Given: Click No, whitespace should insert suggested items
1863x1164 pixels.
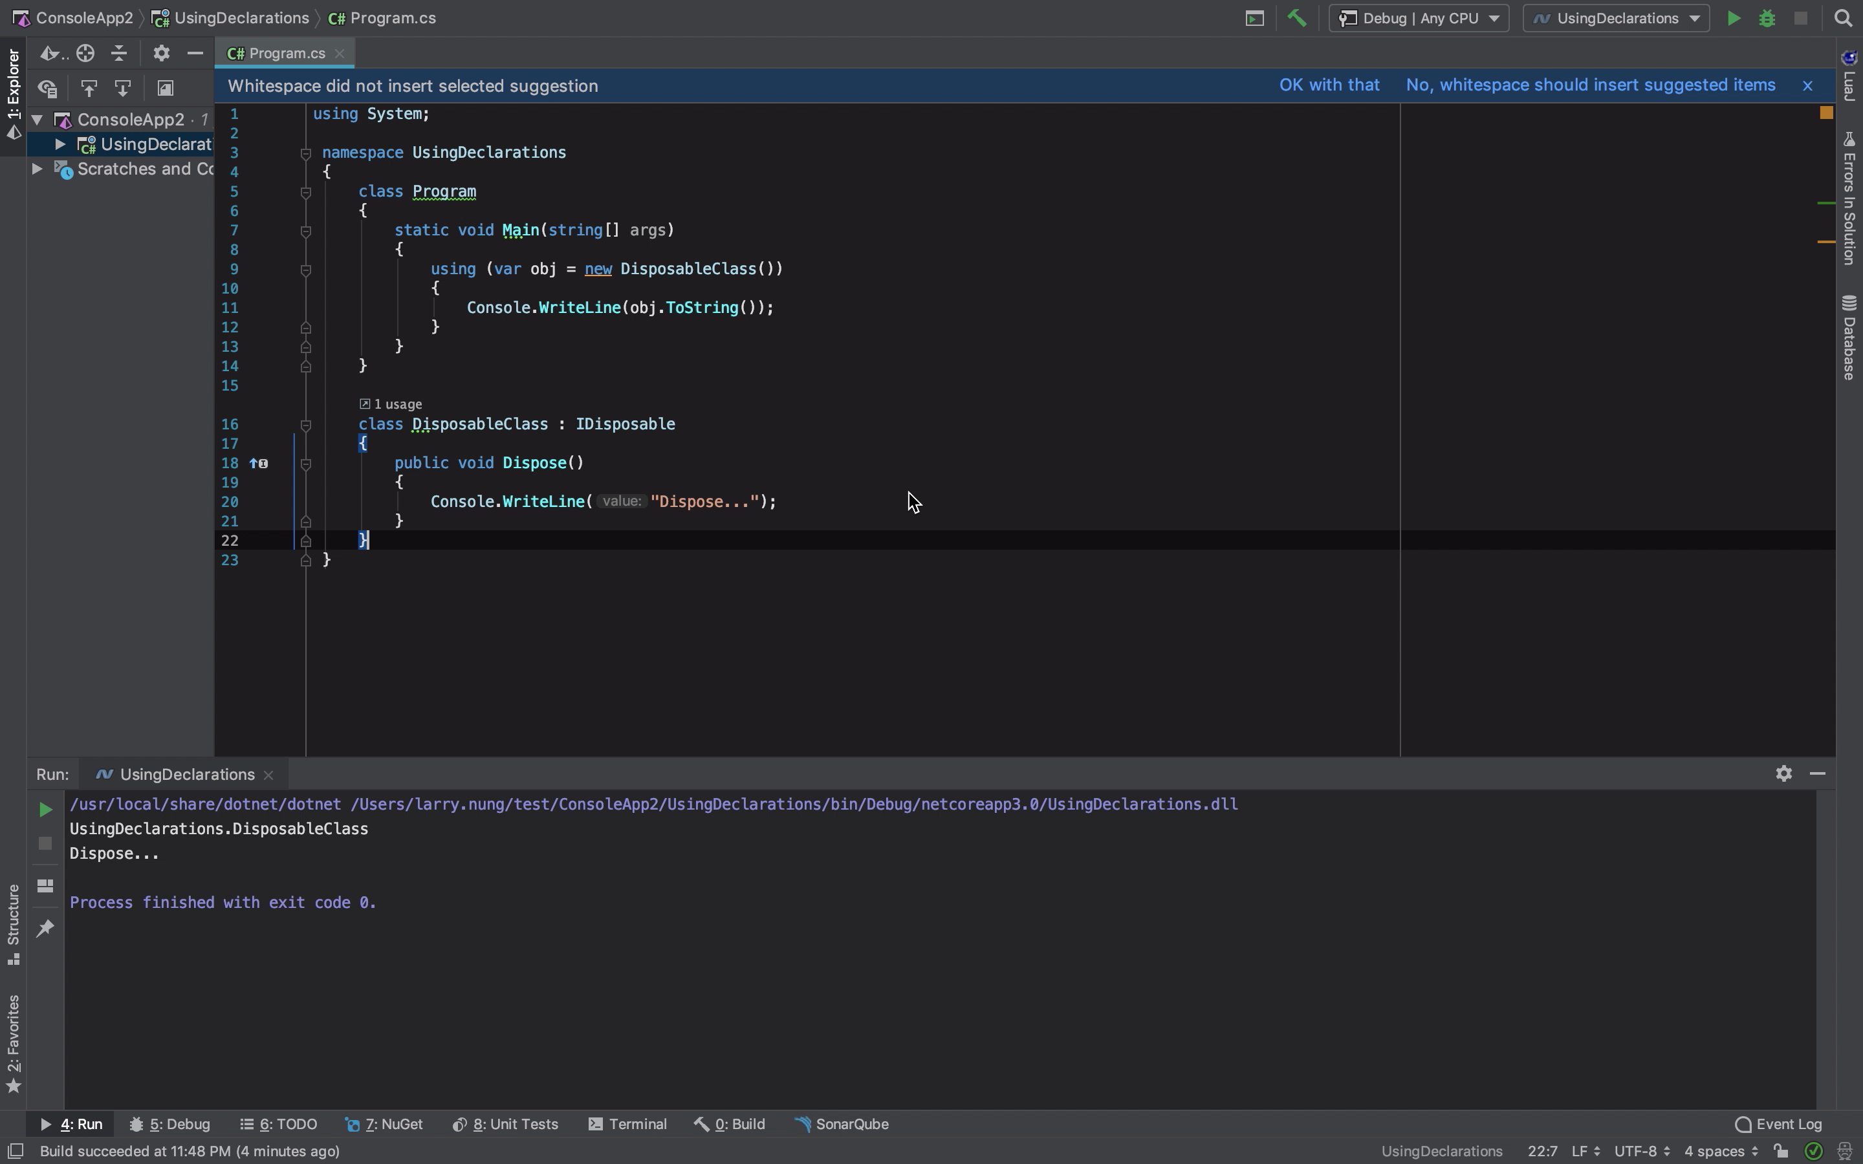Looking at the screenshot, I should click(x=1591, y=85).
